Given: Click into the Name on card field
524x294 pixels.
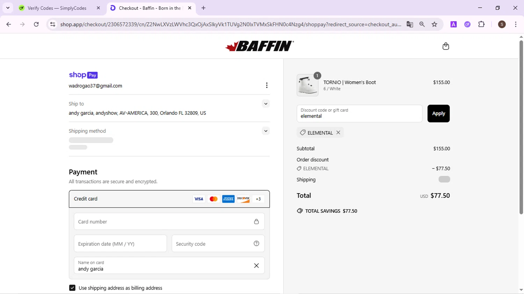Looking at the screenshot, I should (169, 266).
